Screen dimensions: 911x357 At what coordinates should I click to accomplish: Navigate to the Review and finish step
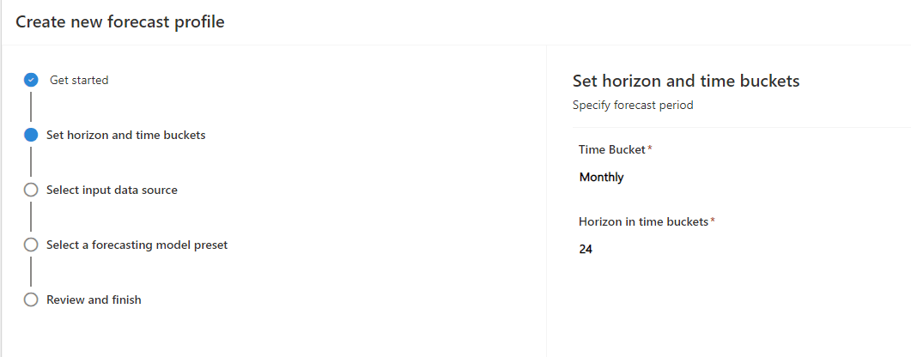(94, 300)
